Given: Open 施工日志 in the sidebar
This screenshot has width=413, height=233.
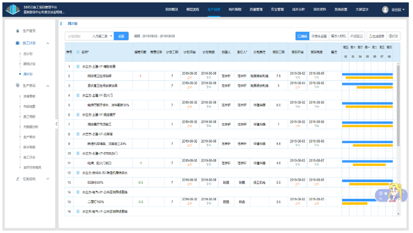Looking at the screenshot, I should click(29, 157).
